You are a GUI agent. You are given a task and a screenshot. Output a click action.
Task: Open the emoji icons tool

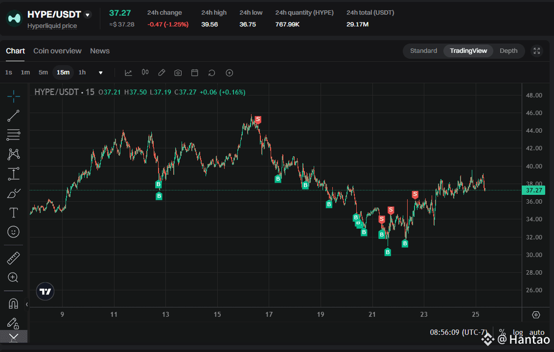click(x=13, y=232)
